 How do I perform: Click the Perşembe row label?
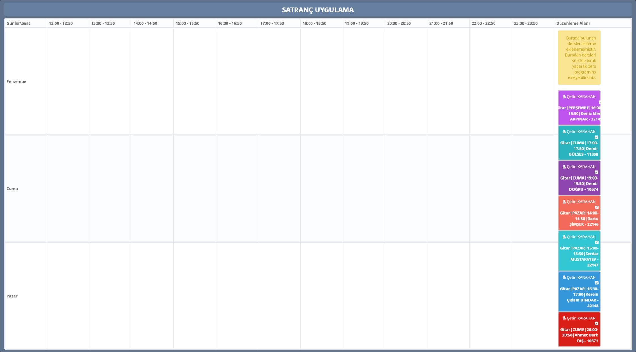16,81
